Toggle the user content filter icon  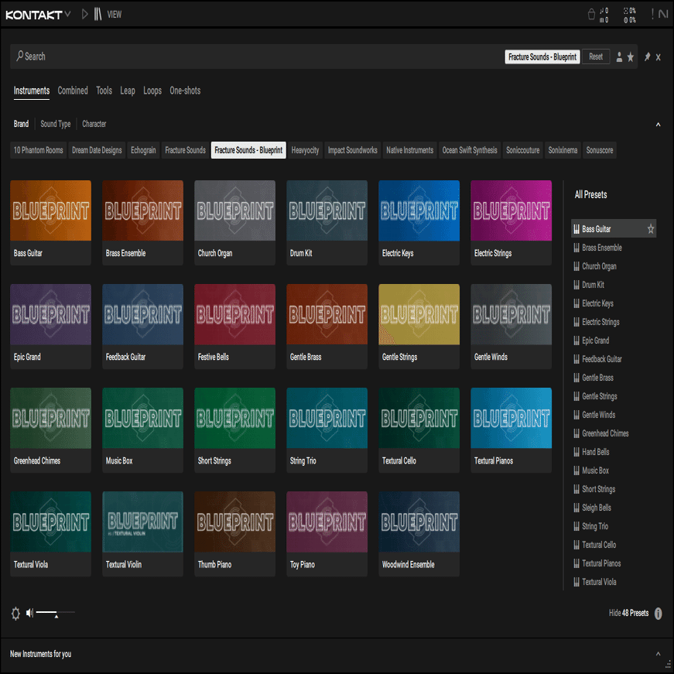pos(619,56)
